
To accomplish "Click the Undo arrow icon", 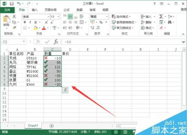I will click(19, 4).
